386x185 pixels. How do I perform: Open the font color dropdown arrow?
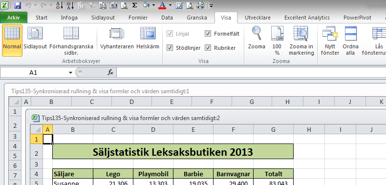(x=170, y=5)
